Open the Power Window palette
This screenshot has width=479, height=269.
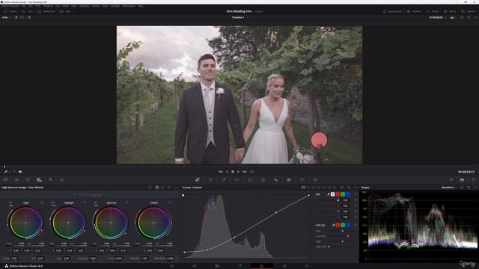point(237,179)
